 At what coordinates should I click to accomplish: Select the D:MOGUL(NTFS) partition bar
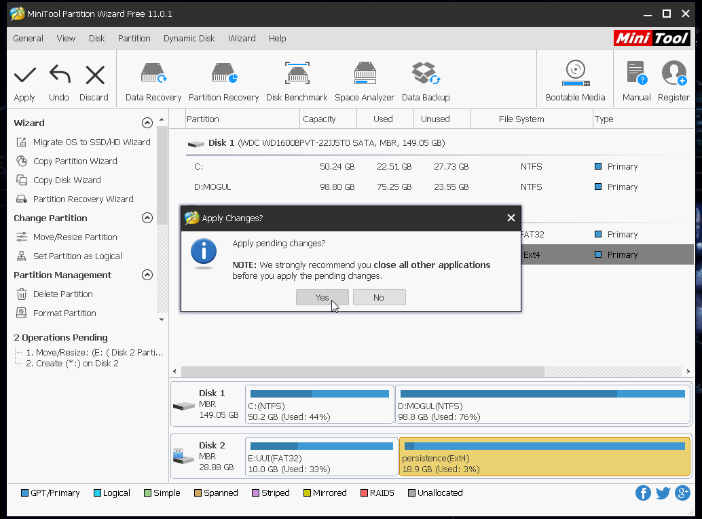coord(542,404)
